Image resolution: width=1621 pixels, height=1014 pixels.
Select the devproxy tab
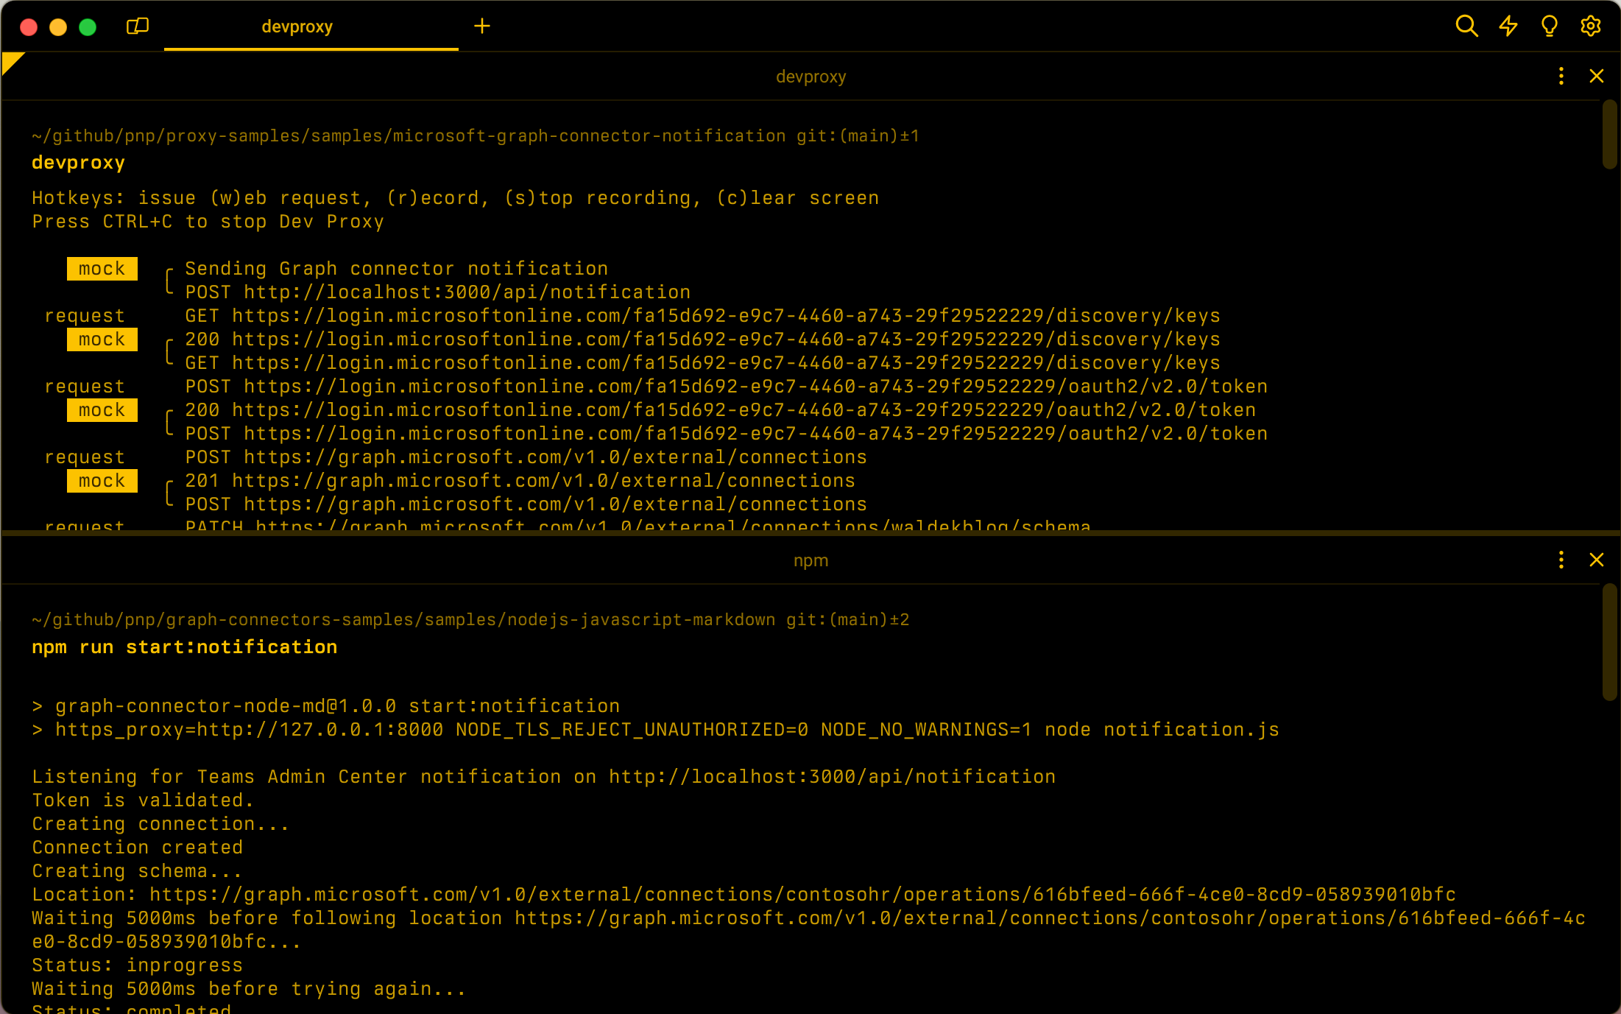pos(297,27)
